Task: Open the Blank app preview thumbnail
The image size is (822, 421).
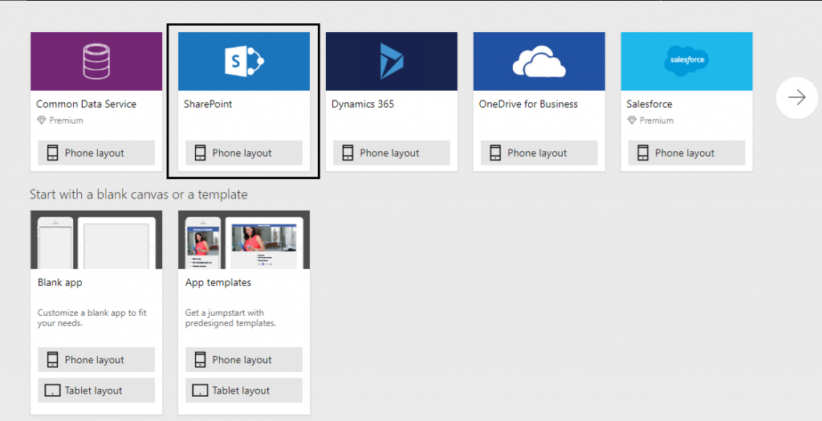Action: pyautogui.click(x=96, y=240)
